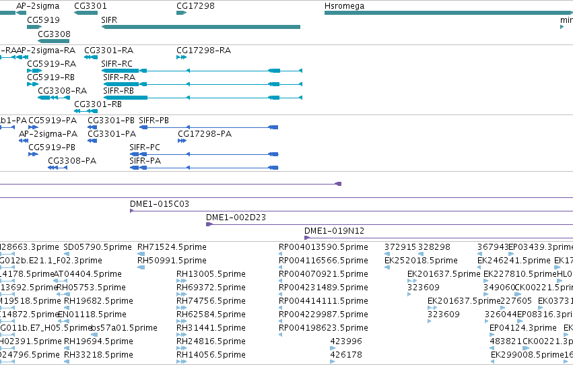Select the CG17298-PA protein label
This screenshot has height=365, width=573.
[205, 134]
